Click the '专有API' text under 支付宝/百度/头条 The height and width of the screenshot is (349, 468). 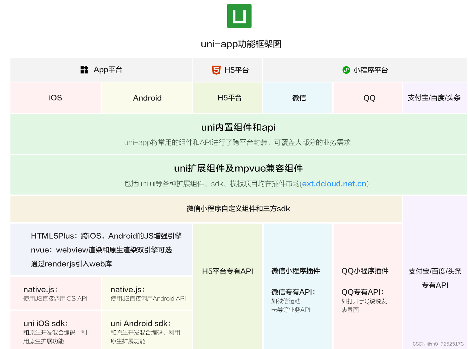tap(435, 285)
